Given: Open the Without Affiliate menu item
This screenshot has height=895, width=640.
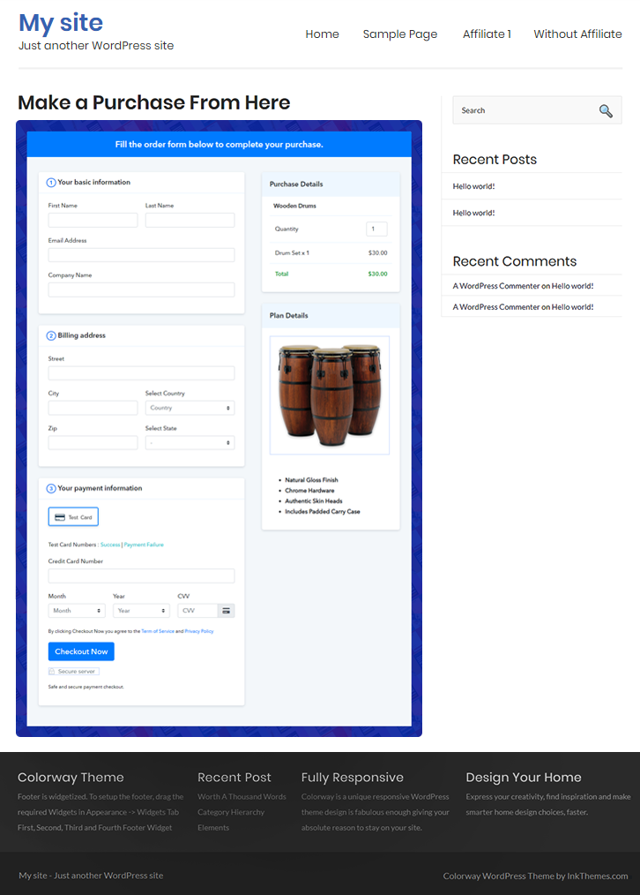Looking at the screenshot, I should (577, 34).
